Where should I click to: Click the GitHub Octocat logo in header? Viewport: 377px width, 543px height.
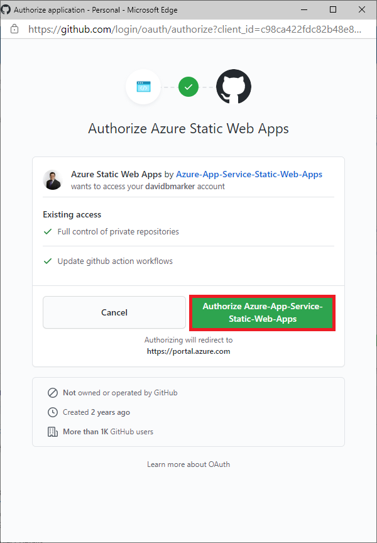[x=234, y=87]
